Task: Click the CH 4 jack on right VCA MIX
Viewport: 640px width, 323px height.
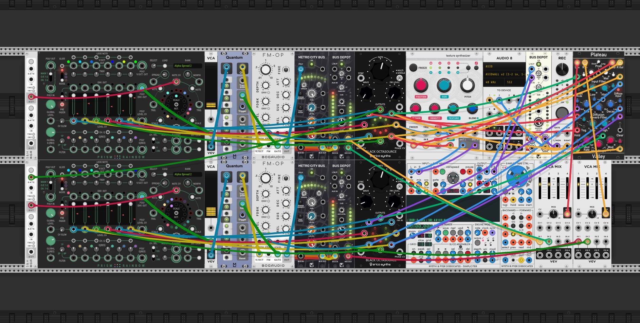Action: click(x=606, y=255)
